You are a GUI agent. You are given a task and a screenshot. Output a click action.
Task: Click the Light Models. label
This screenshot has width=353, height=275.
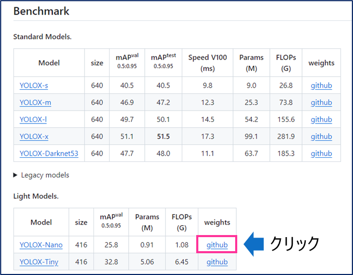pyautogui.click(x=36, y=196)
